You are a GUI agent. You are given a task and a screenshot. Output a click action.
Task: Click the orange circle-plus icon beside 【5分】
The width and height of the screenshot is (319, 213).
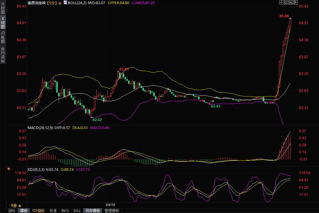(x=60, y=3)
